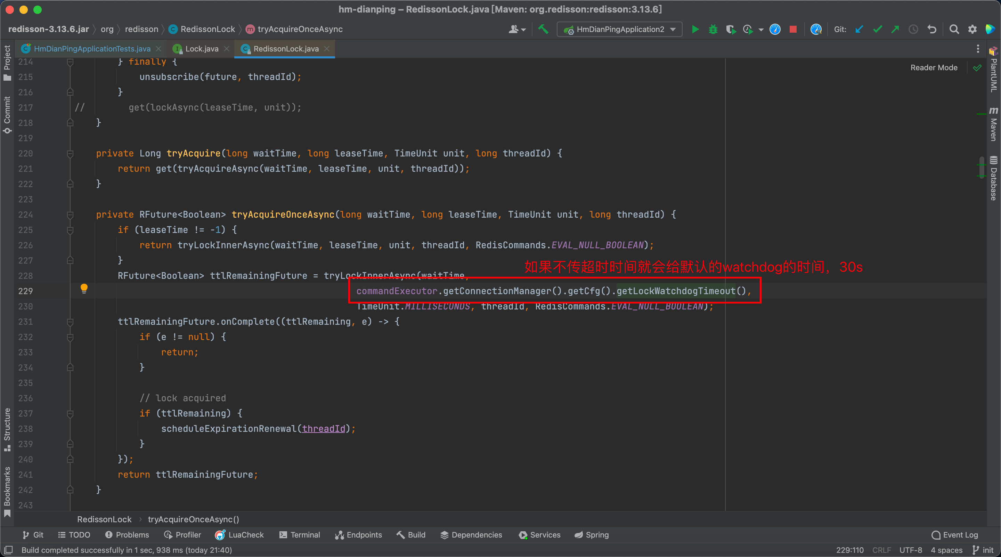Click the init Git branch widget
The image size is (1001, 557).
[x=983, y=550]
